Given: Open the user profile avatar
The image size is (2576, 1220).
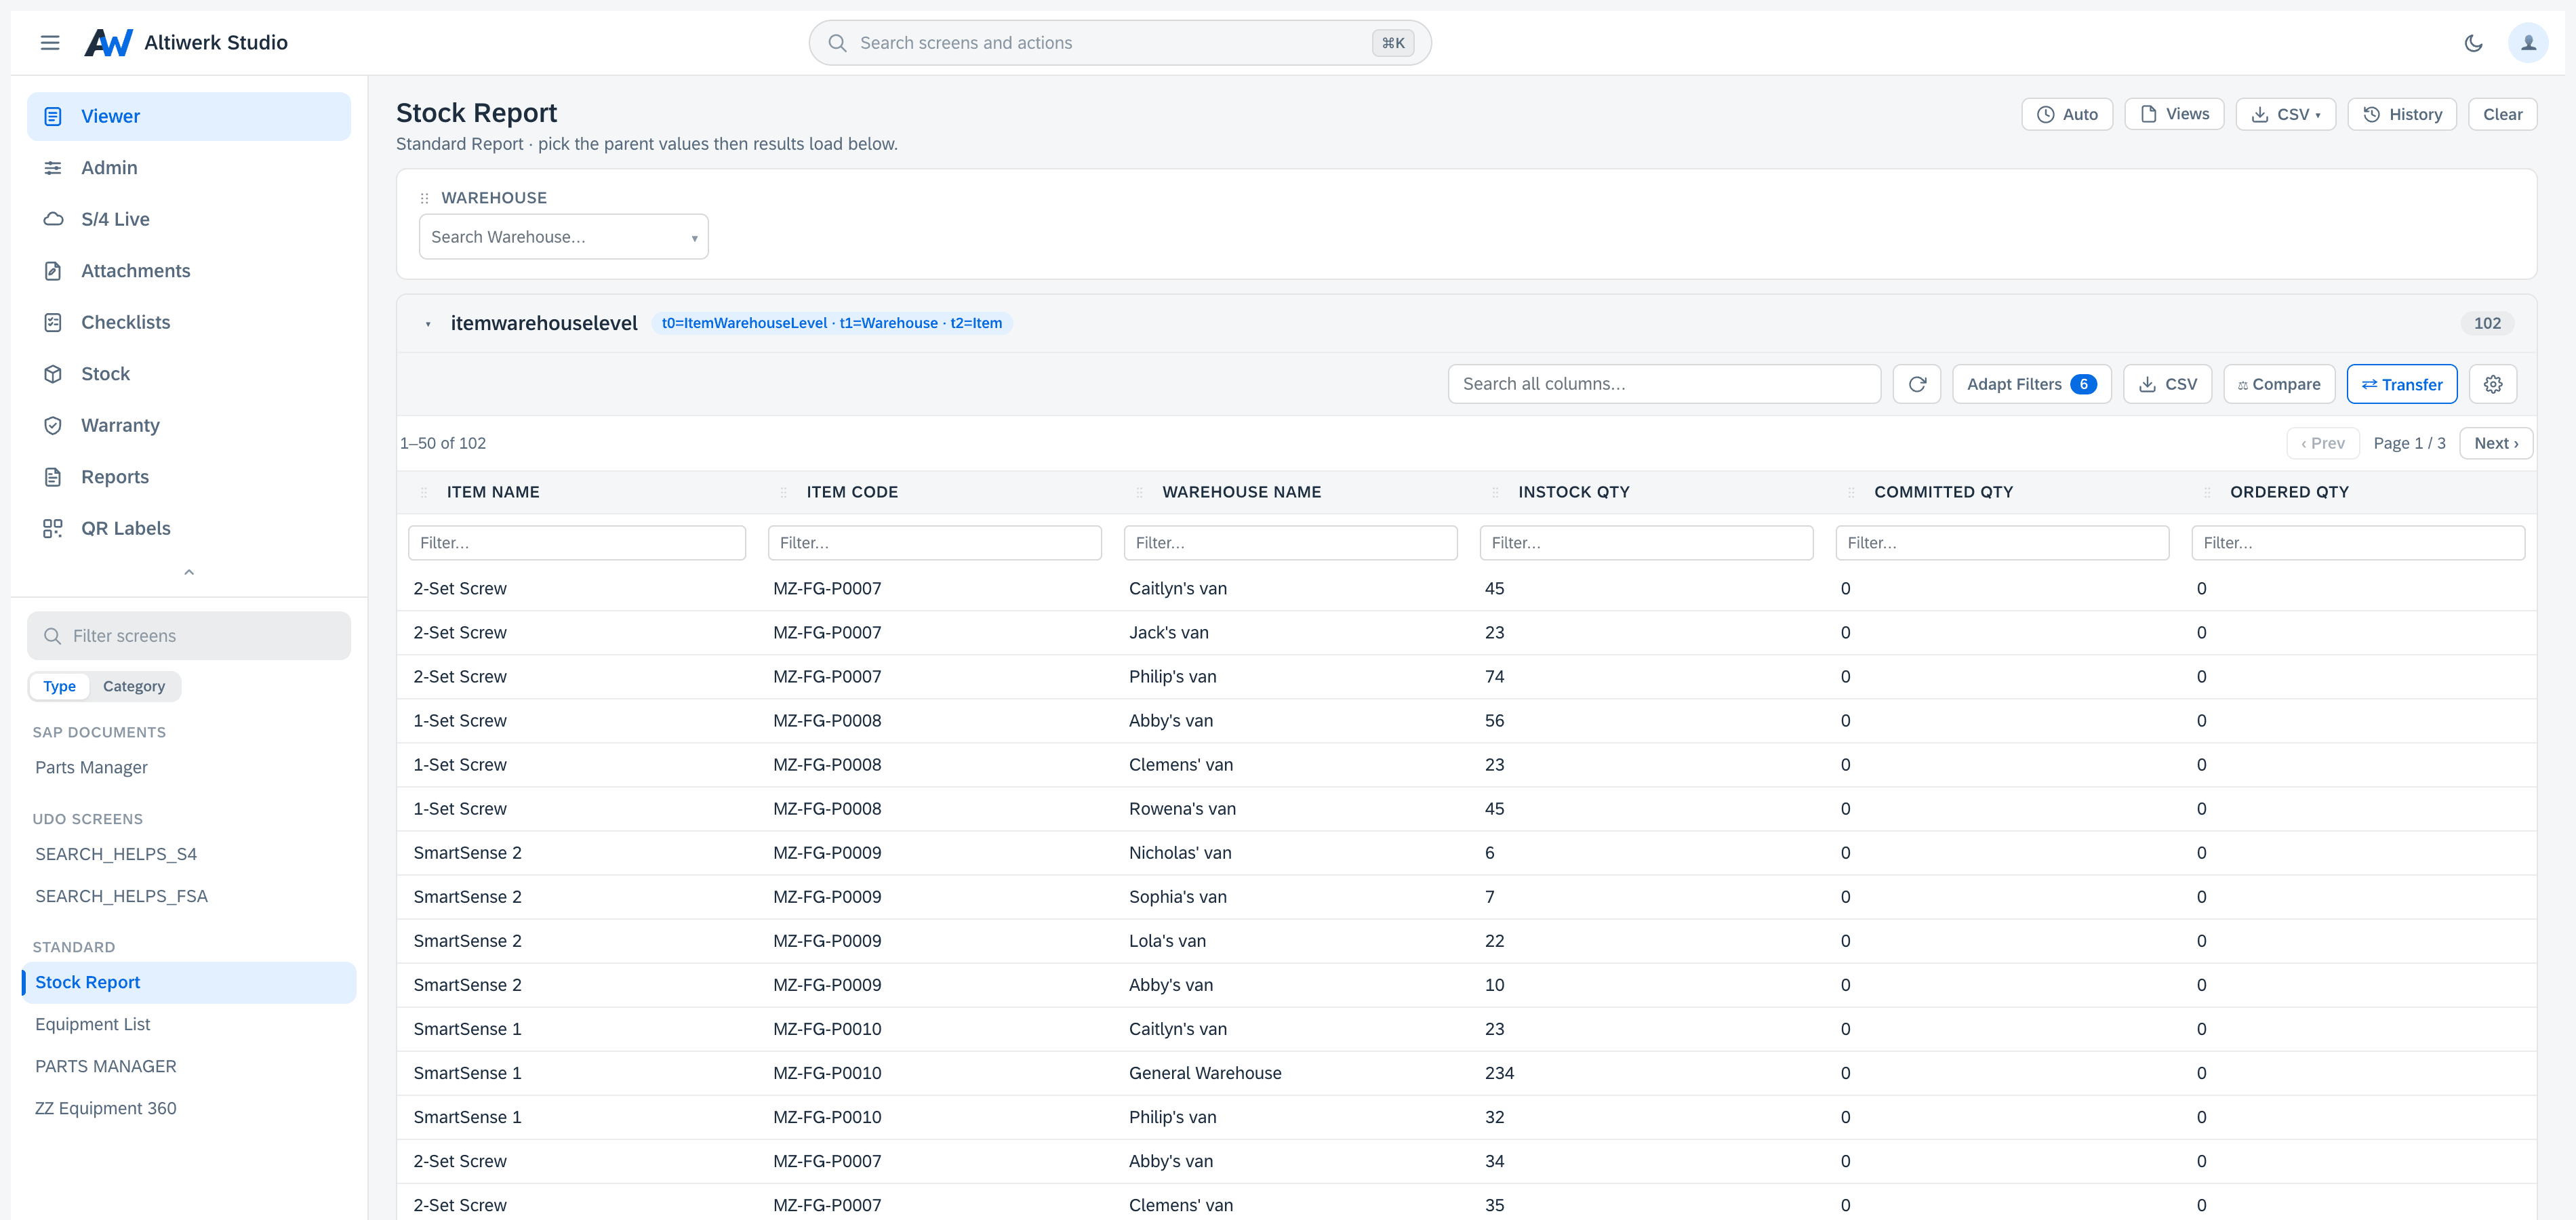Looking at the screenshot, I should [x=2528, y=43].
